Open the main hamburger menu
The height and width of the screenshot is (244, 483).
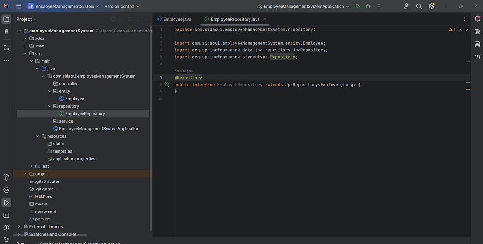click(x=18, y=6)
